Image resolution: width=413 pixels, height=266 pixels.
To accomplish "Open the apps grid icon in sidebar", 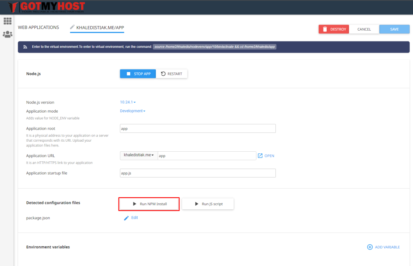I will click(x=7, y=21).
